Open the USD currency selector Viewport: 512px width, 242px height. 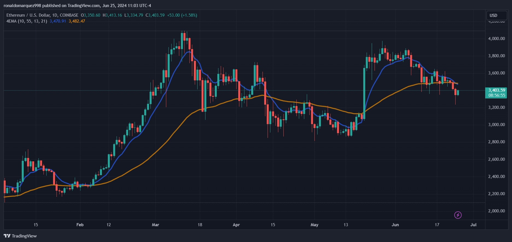pos(496,15)
